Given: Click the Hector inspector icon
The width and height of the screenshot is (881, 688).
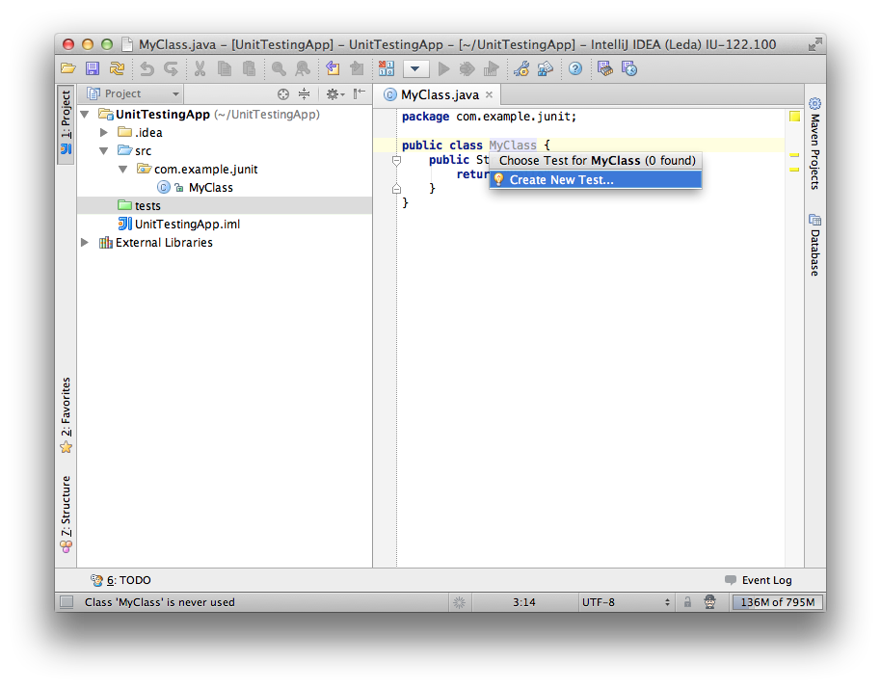Looking at the screenshot, I should (x=709, y=602).
